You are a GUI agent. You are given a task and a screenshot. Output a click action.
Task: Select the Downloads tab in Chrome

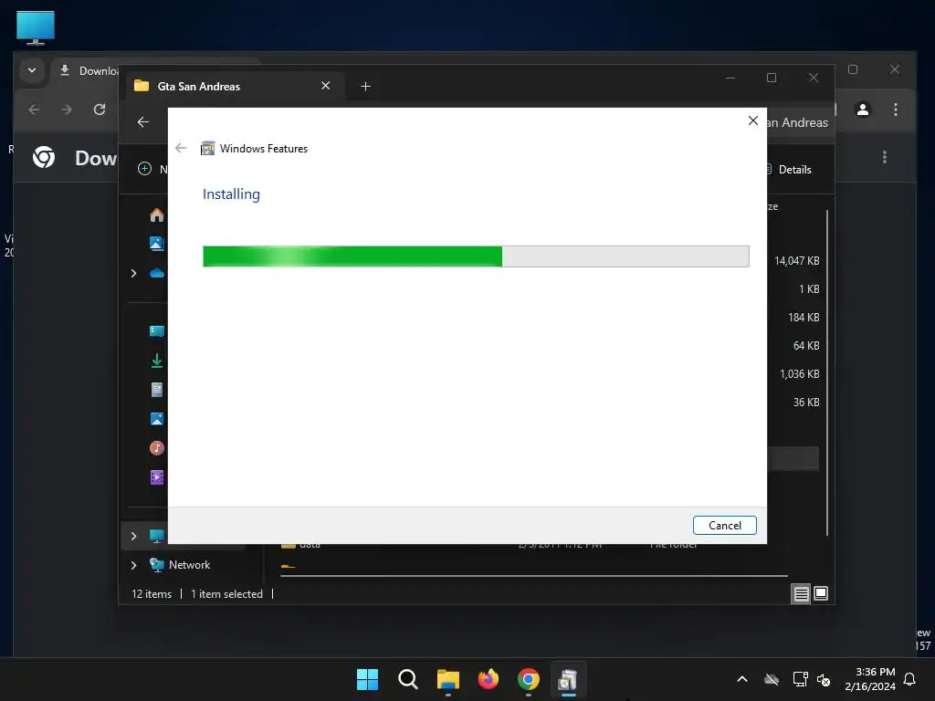click(x=89, y=71)
